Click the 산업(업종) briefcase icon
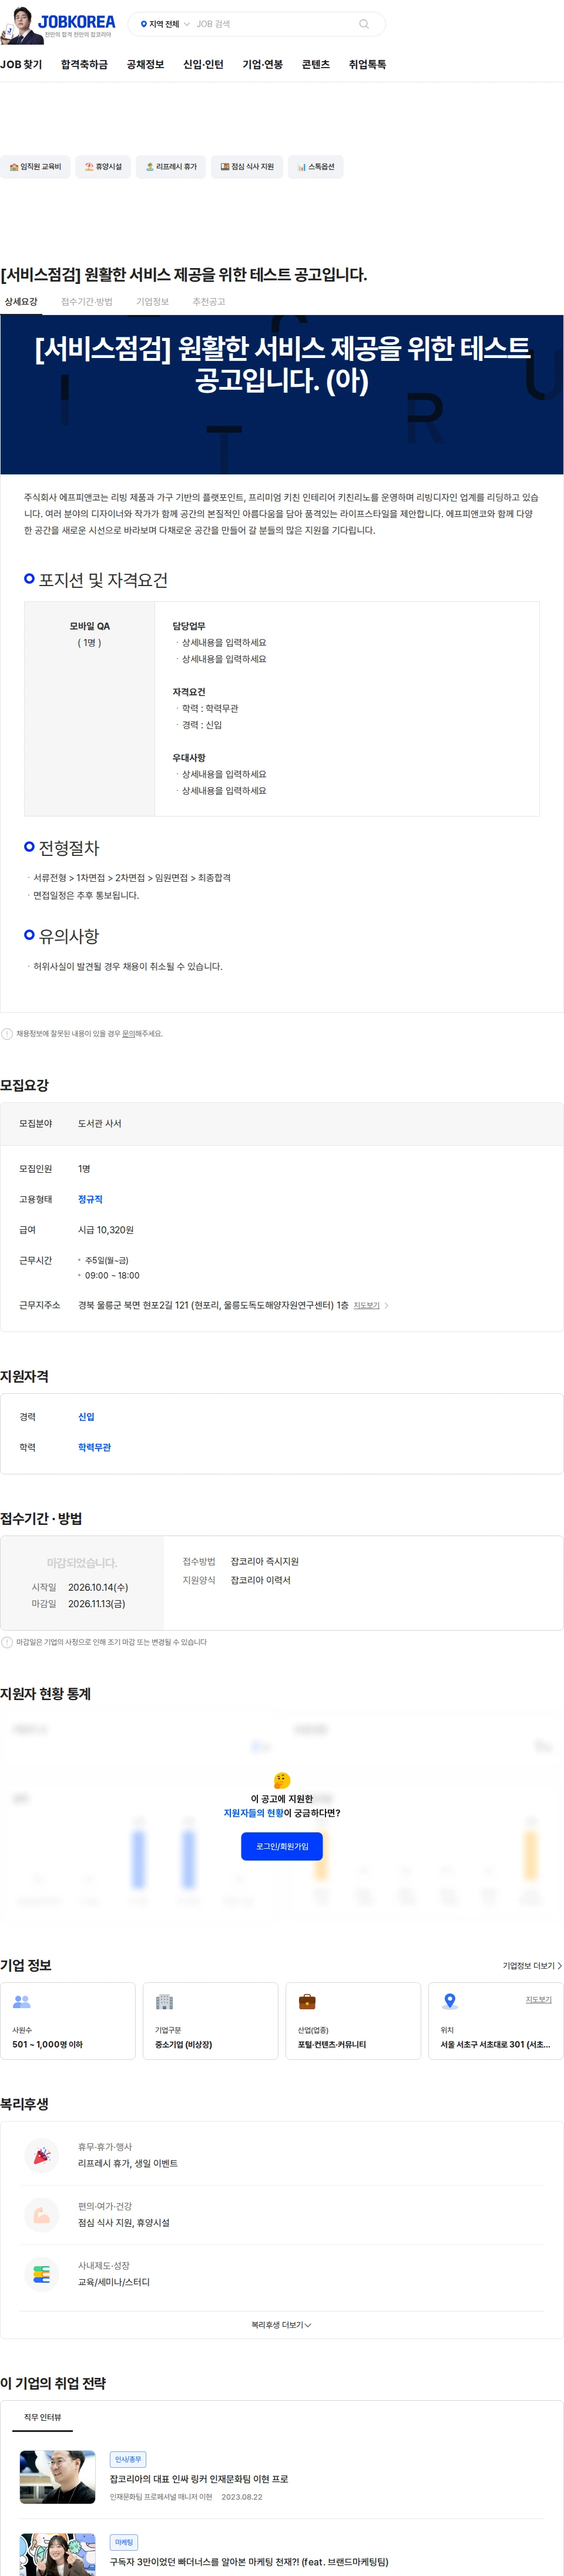Screen dimensions: 564x2576 [307, 2001]
